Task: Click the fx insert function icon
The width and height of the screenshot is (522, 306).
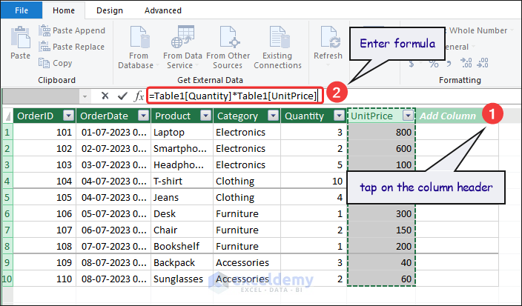Action: click(x=139, y=96)
